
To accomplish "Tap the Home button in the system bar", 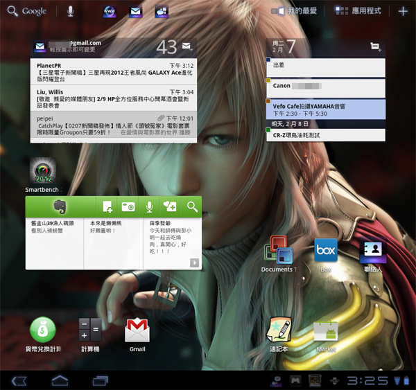I will coord(60,381).
